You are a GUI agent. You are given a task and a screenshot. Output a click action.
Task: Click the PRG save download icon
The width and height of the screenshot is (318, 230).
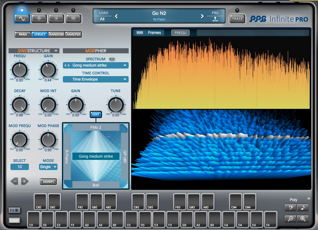[x=215, y=19]
